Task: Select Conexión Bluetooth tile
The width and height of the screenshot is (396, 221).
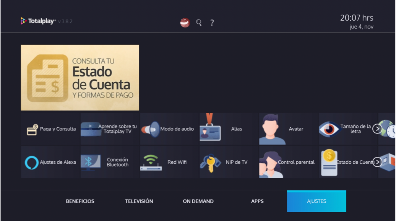Action: point(110,162)
